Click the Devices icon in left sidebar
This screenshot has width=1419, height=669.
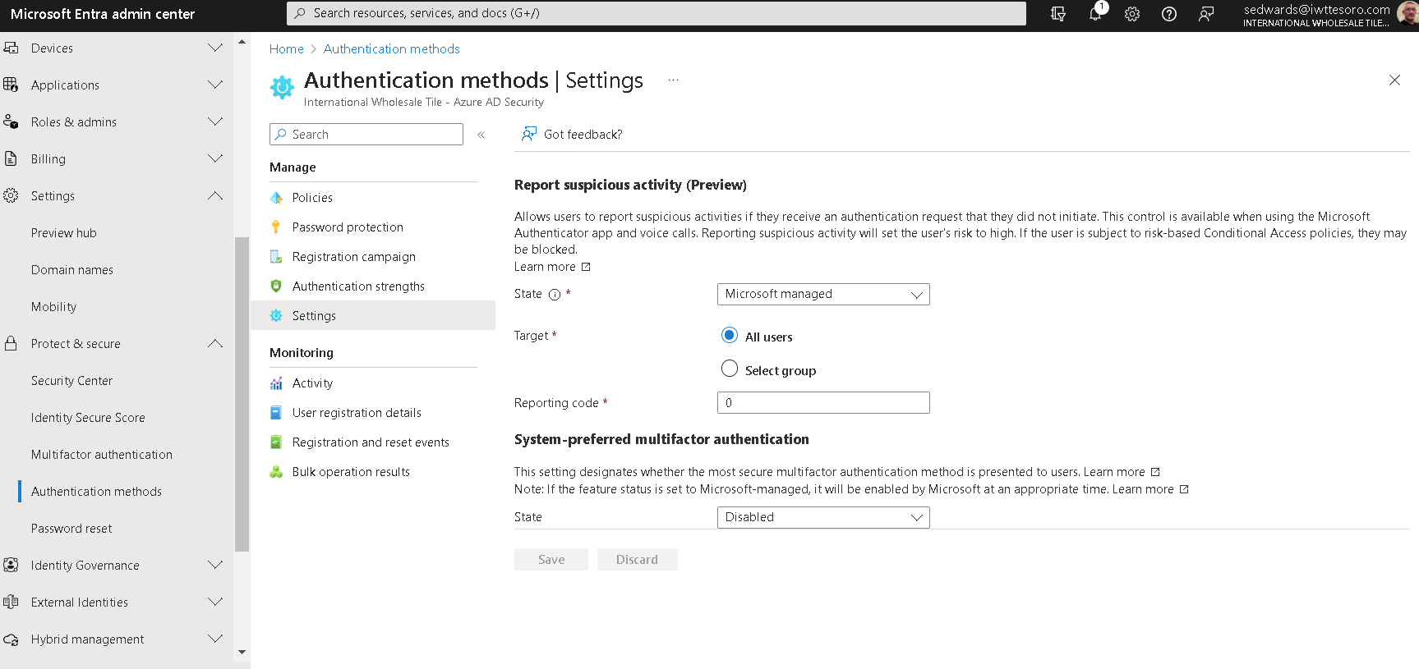(x=11, y=48)
